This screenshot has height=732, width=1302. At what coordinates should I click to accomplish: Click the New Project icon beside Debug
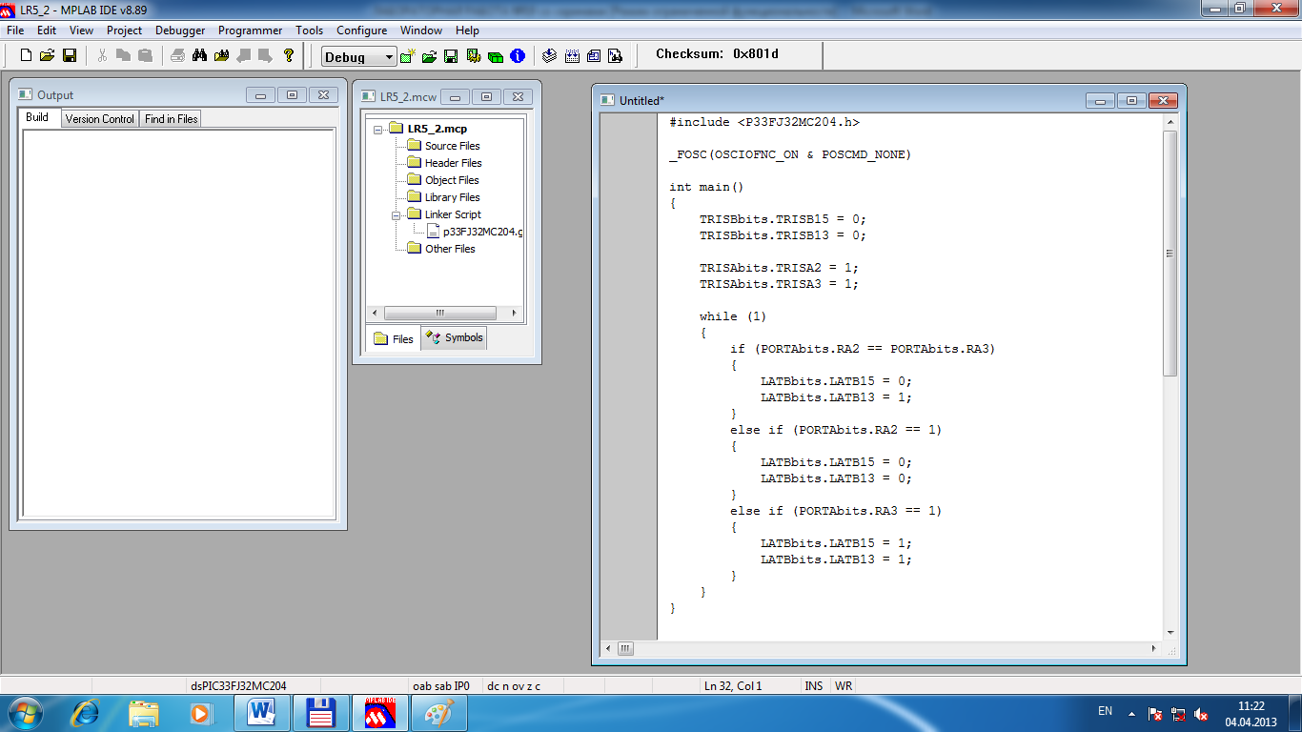[408, 56]
